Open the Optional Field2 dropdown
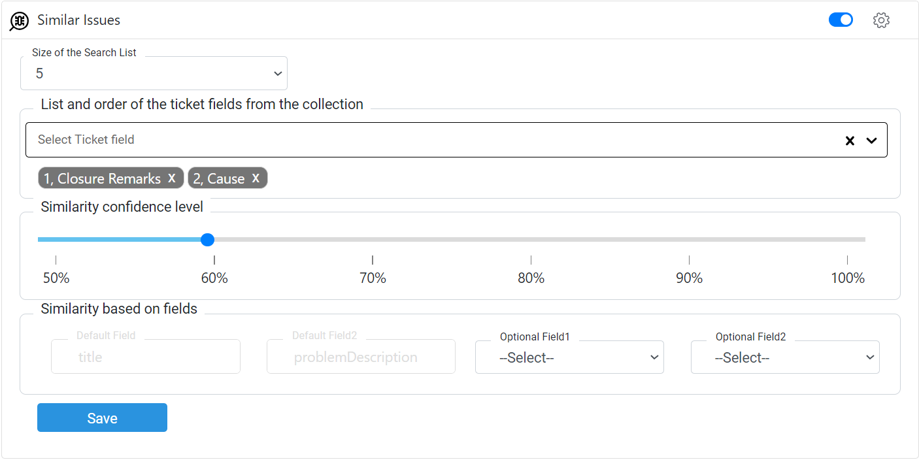919x460 pixels. [x=785, y=357]
